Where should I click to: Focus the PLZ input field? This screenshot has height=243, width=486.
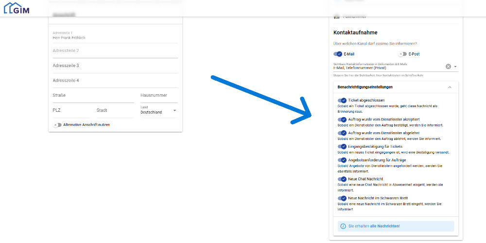click(71, 111)
